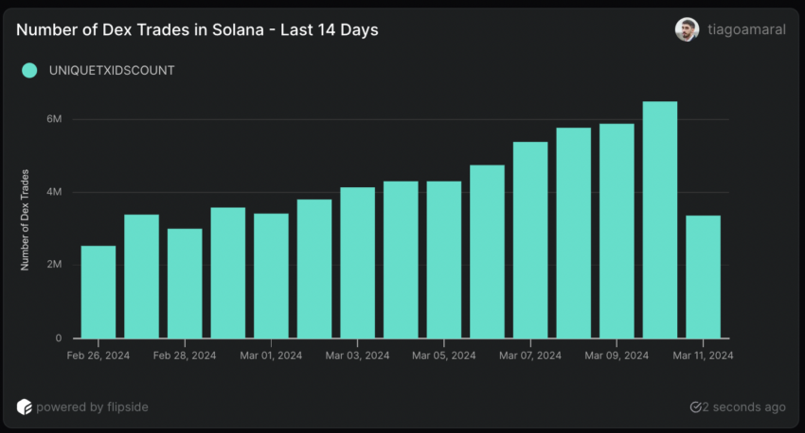
Task: Click the teal legend color dot
Action: pos(29,70)
